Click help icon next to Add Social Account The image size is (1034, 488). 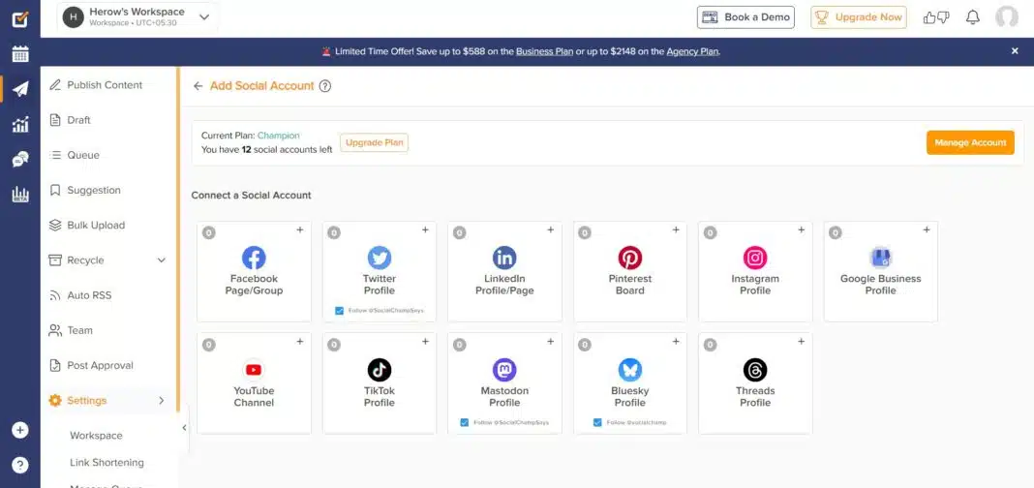pos(324,86)
